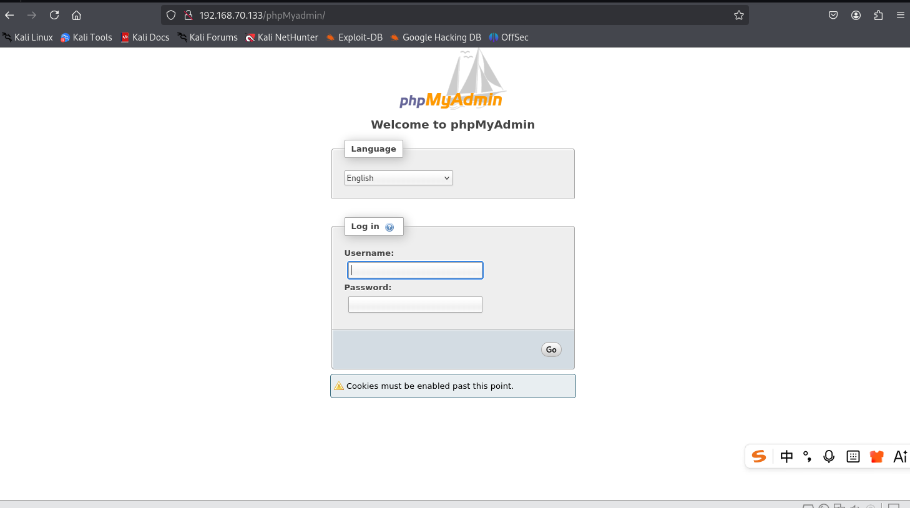The image size is (910, 508).
Task: Open the OffSec bookmark
Action: pyautogui.click(x=509, y=37)
